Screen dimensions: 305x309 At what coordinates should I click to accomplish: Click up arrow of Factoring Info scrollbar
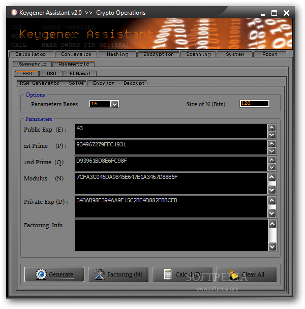(272, 224)
